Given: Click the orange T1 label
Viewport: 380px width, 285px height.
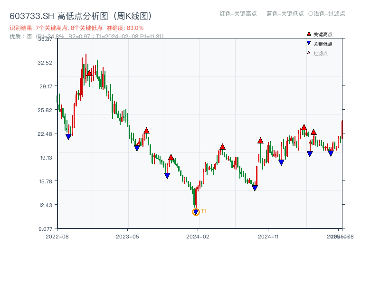Looking at the screenshot, I should pos(204,211).
